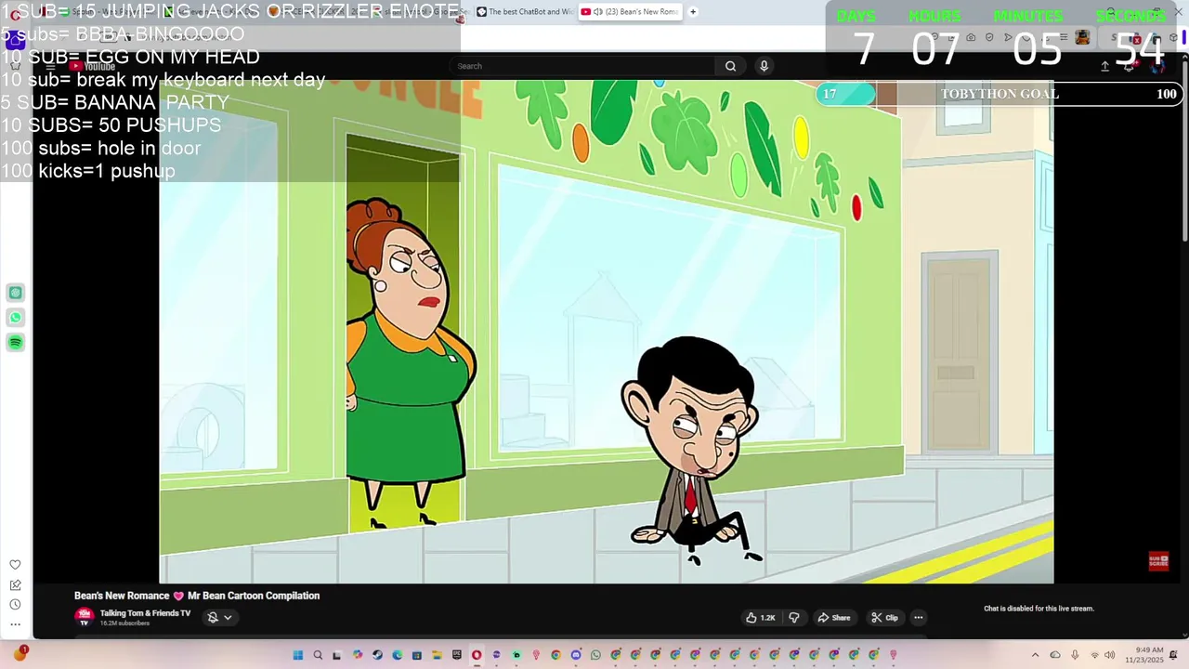Click the TOBYTHON GOAL progress bar

point(999,94)
